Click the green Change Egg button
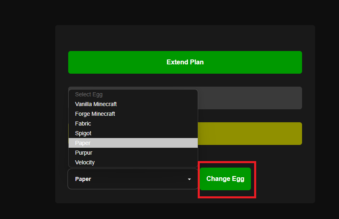Viewport: 339px width, 219px height. point(225,179)
